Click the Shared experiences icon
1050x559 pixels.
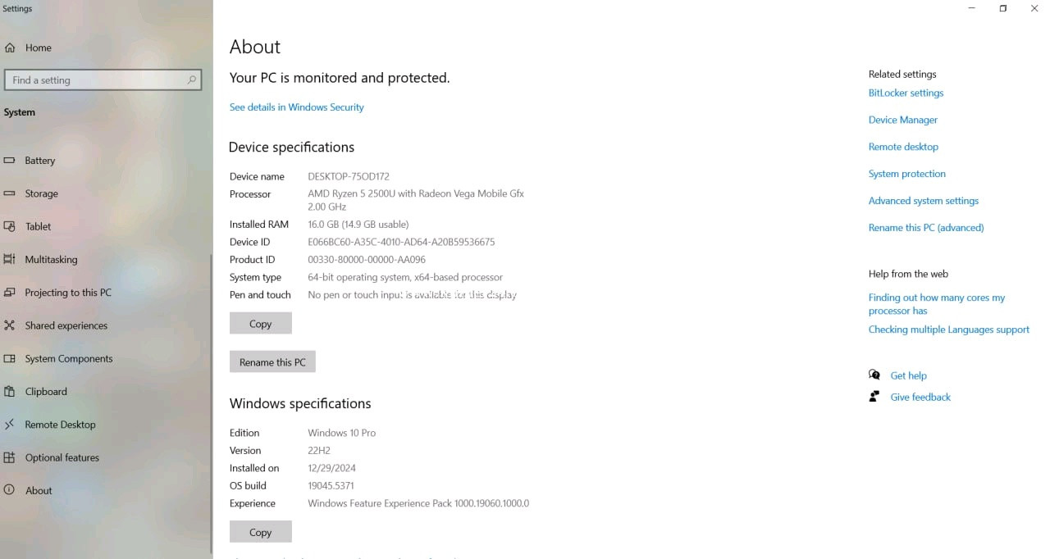coord(10,325)
